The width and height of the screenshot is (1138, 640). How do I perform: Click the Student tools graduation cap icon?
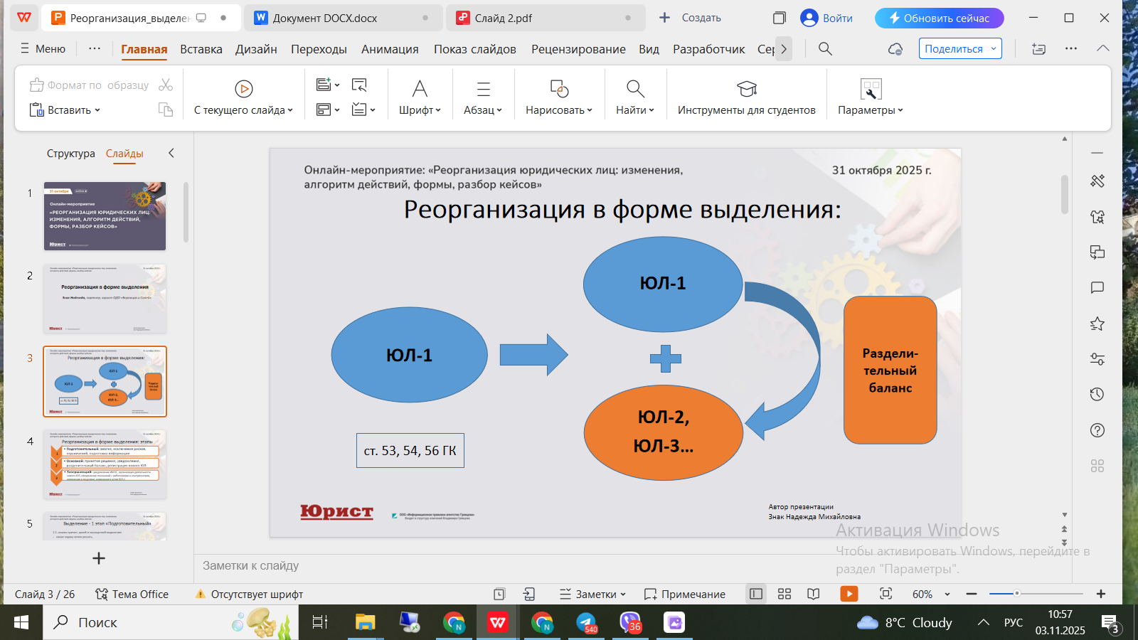pyautogui.click(x=746, y=89)
